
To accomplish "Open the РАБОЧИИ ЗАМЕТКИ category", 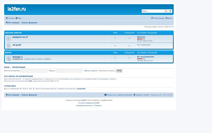I will point(13,33).
